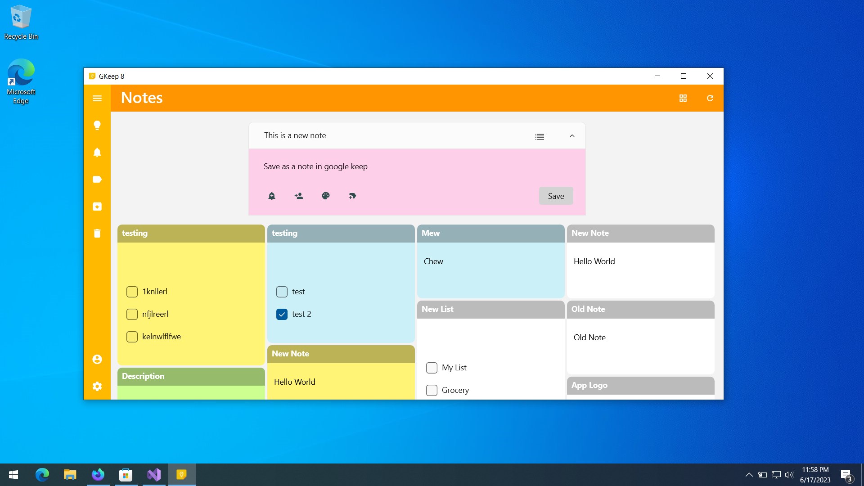Collapse the new note editor with the chevron

[x=572, y=136]
